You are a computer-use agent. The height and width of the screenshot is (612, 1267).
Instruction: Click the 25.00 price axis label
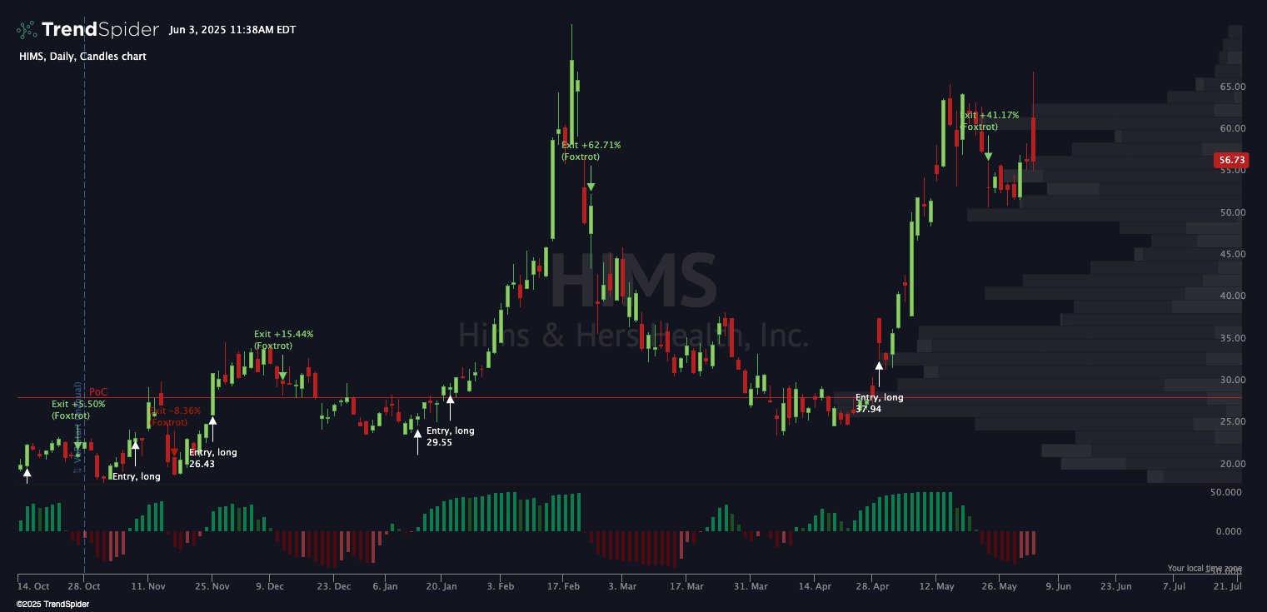1232,421
